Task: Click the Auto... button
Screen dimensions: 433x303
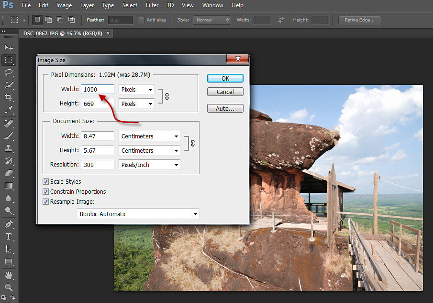Action: [x=225, y=108]
